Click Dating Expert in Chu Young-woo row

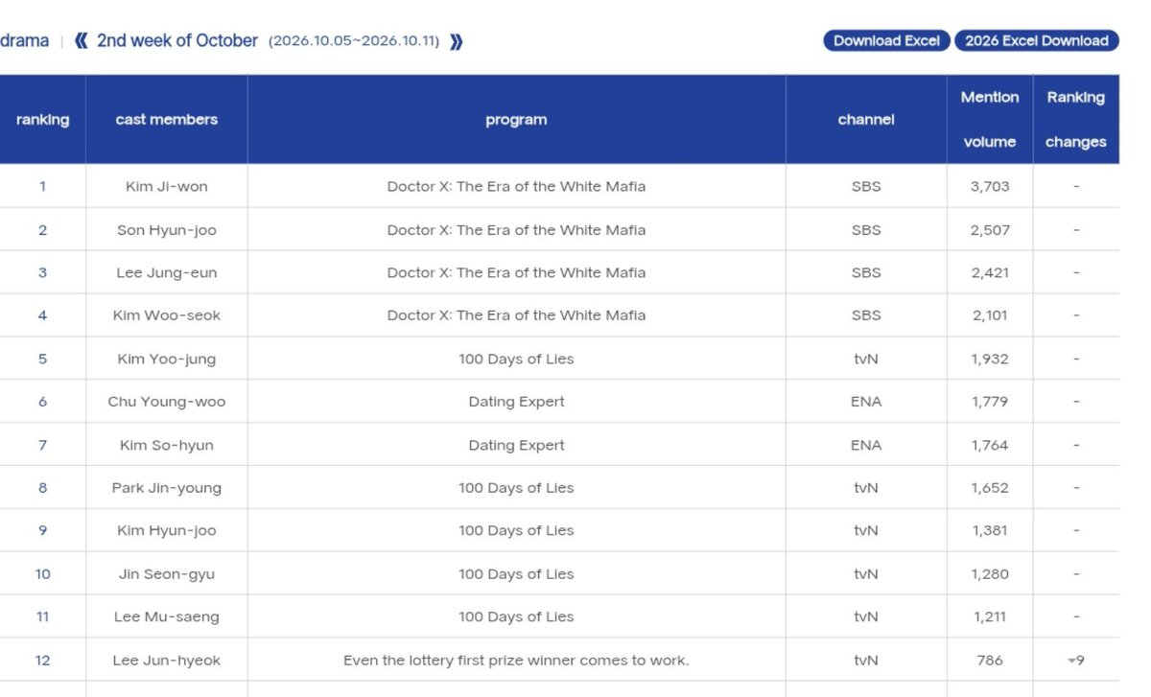[x=516, y=402]
